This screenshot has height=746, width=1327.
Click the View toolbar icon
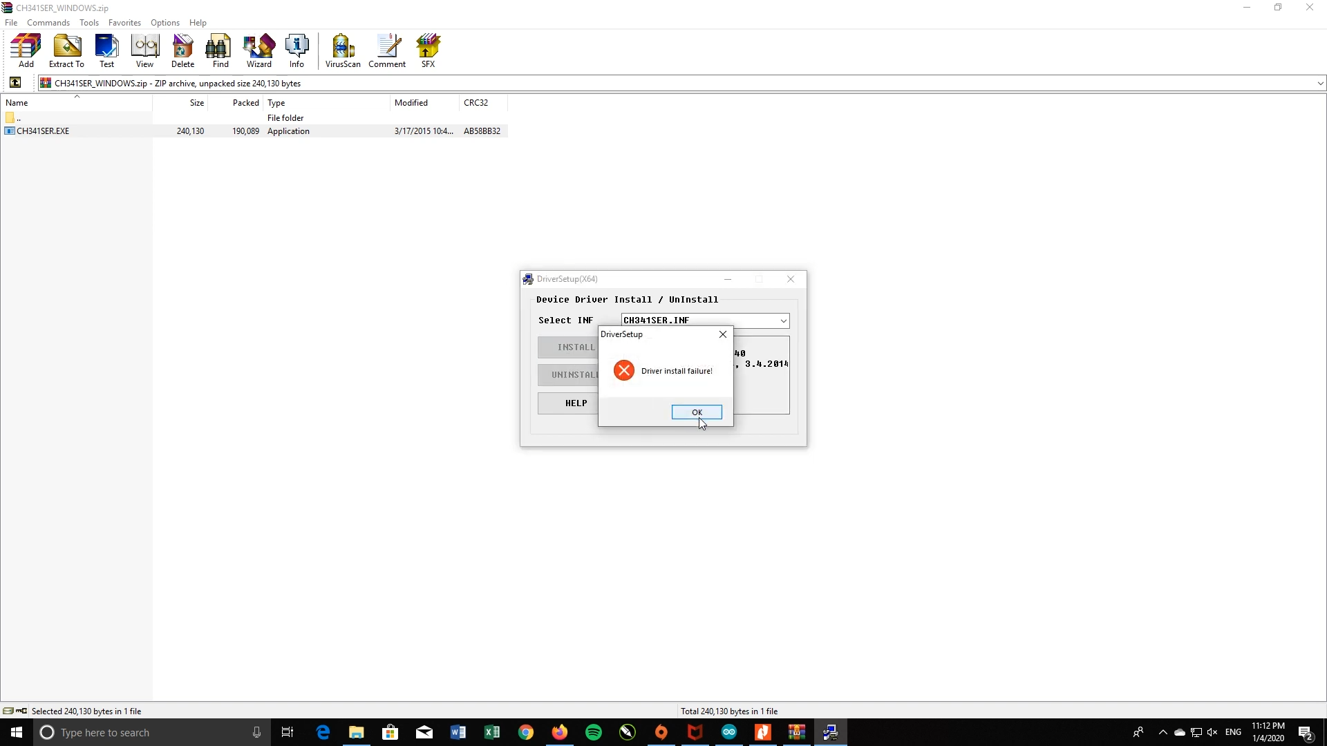click(x=144, y=50)
